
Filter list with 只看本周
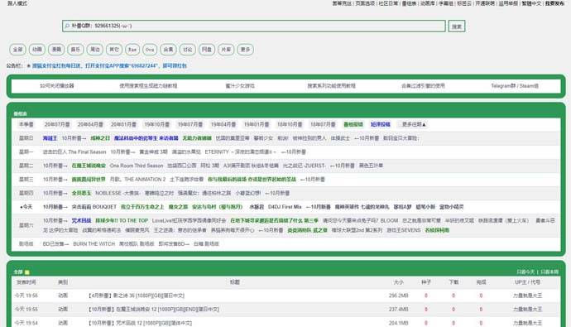click(549, 272)
